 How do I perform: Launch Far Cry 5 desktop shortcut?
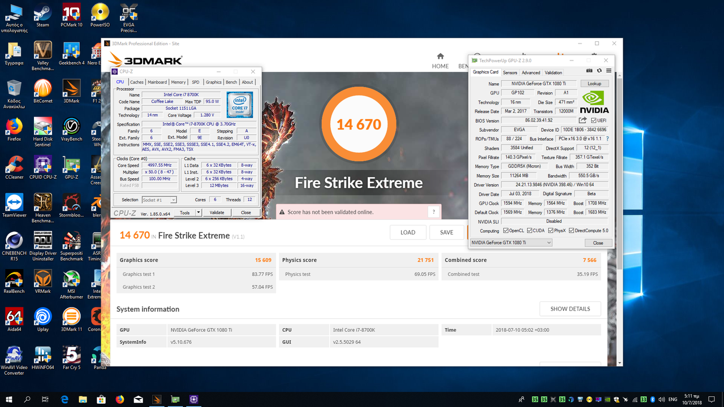(x=71, y=358)
